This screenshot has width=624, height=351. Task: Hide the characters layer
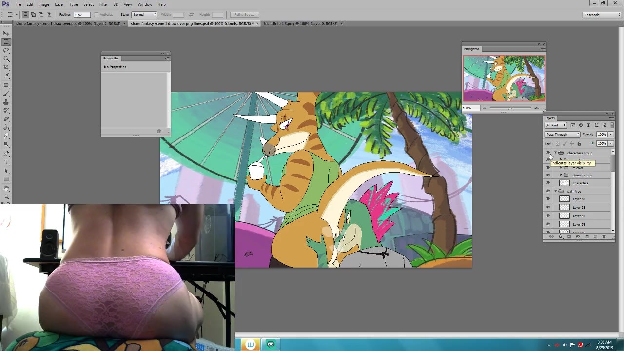548,183
